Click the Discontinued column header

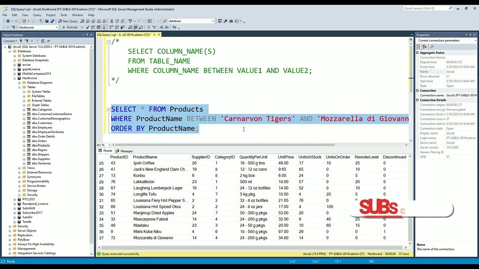[394, 157]
